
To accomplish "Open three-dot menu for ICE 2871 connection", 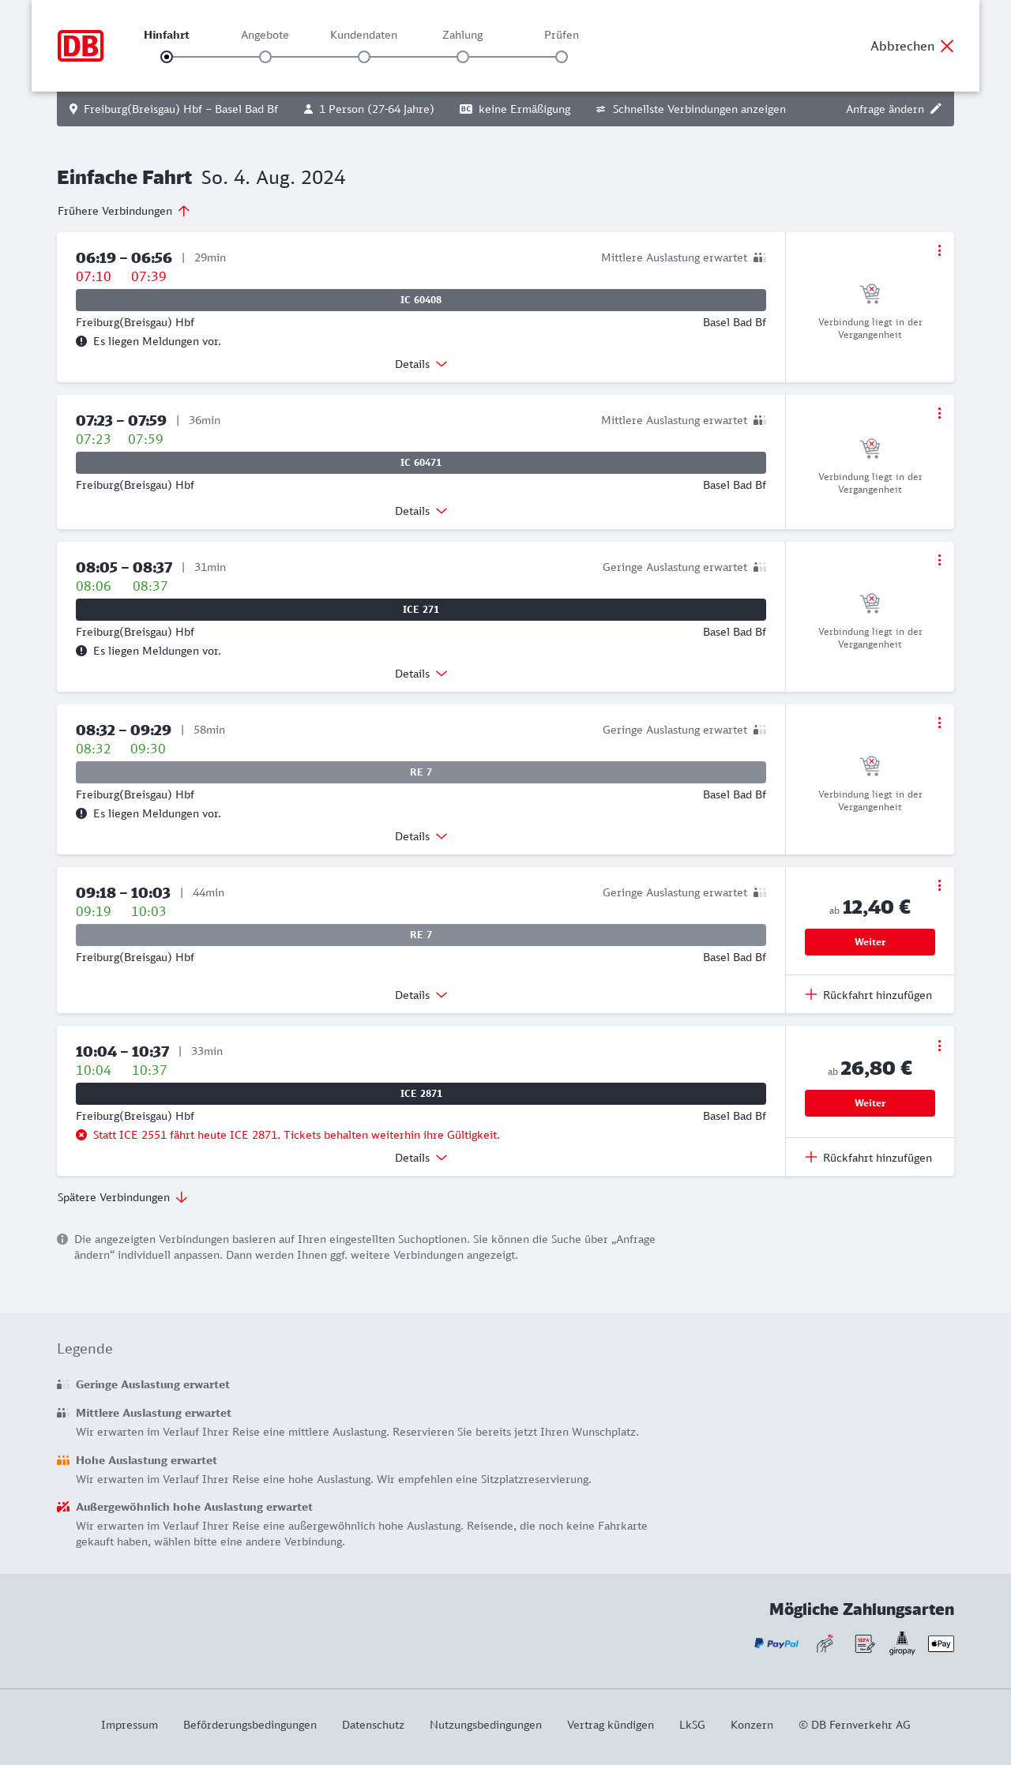I will pos(939,1046).
